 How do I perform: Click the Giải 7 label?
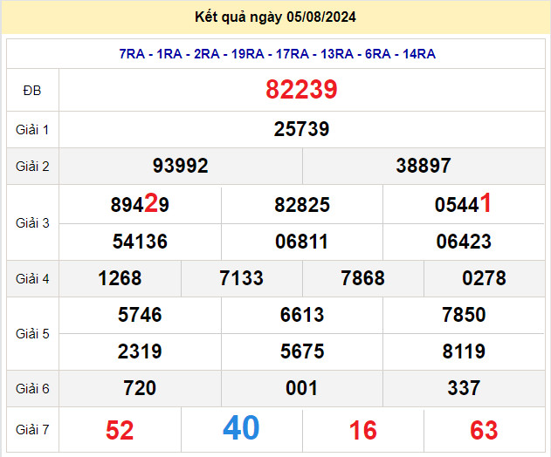(x=32, y=430)
